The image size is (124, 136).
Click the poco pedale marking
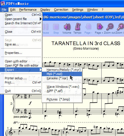tap(21, 117)
